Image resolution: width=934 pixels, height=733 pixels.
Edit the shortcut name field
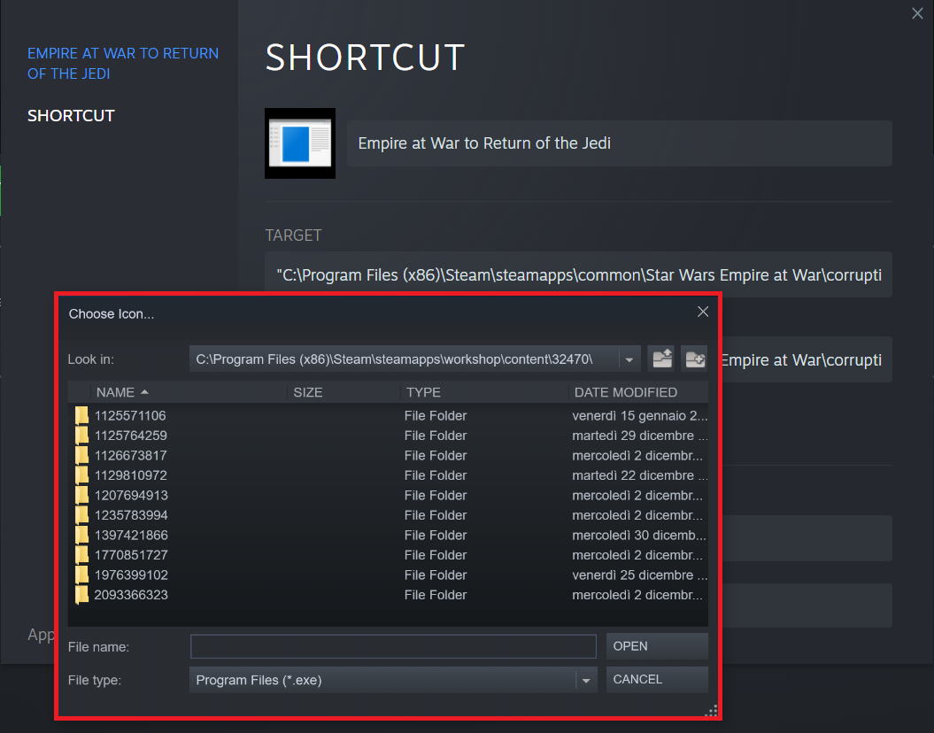[619, 143]
